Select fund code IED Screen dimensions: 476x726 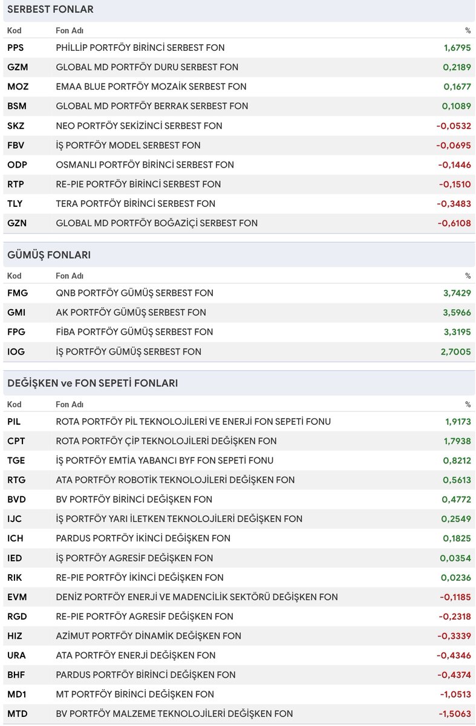click(16, 558)
